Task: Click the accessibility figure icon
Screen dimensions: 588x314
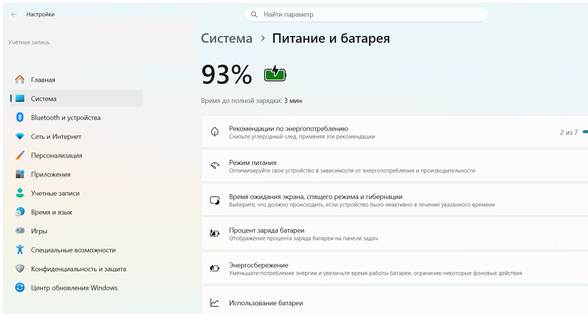Action: click(x=20, y=250)
